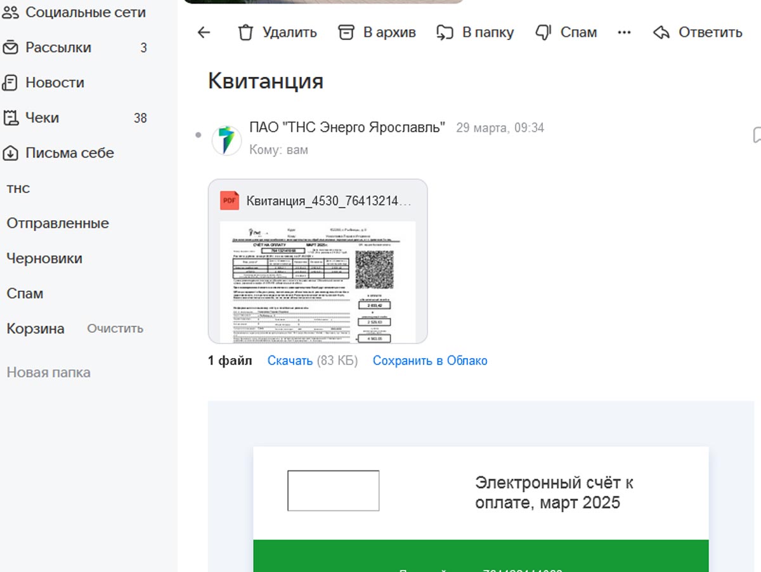Open the three-dots more actions menu
The image size is (761, 572).
624,32
